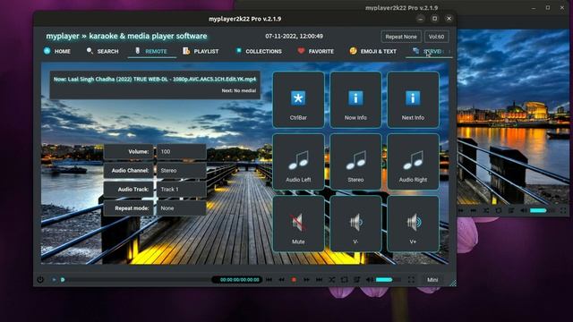Click fullscreen icon in background player window
The width and height of the screenshot is (573, 322).
[x=563, y=210]
